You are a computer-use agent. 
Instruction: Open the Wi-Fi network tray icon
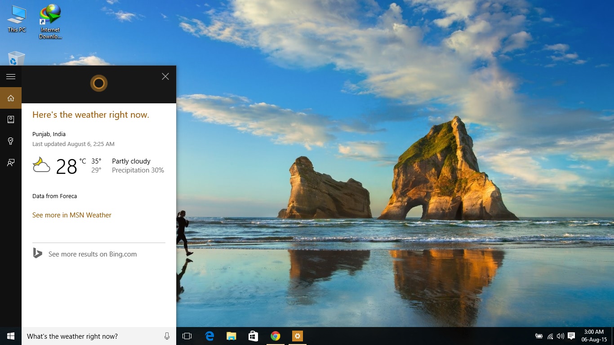point(550,336)
